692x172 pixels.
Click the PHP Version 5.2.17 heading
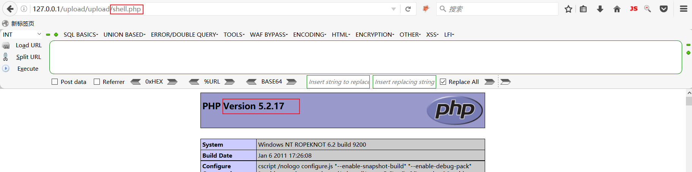[x=243, y=106]
